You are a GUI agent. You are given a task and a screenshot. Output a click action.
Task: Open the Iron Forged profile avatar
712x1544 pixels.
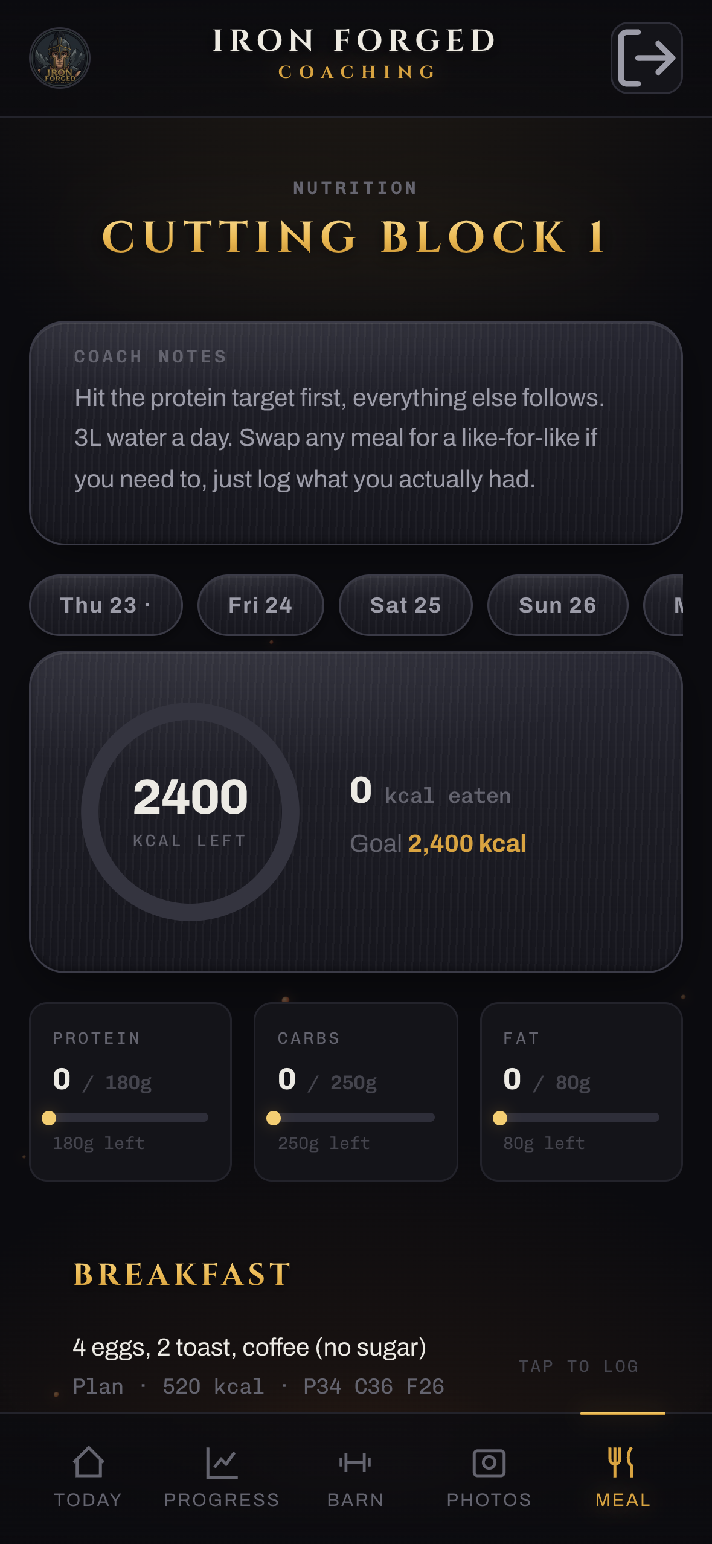point(60,58)
